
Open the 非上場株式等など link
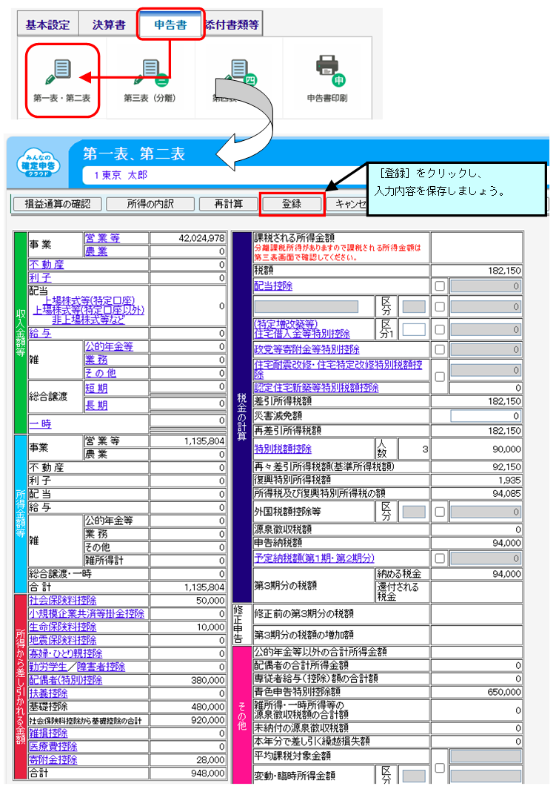click(x=88, y=319)
